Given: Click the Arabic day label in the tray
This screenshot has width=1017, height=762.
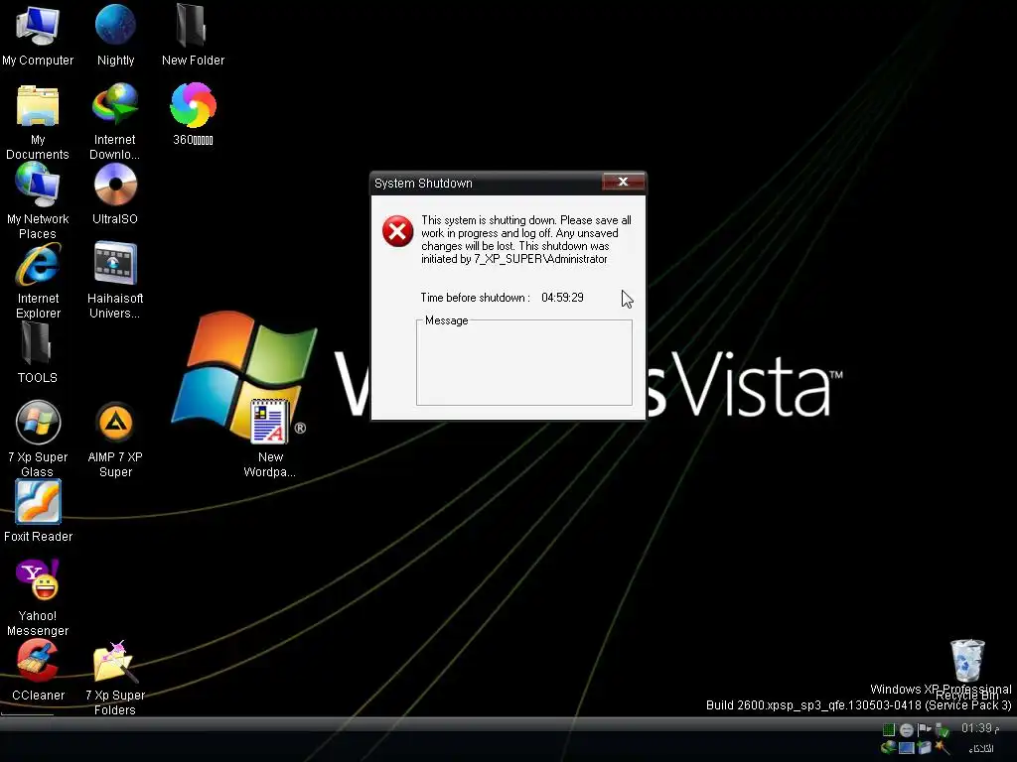Looking at the screenshot, I should (980, 748).
